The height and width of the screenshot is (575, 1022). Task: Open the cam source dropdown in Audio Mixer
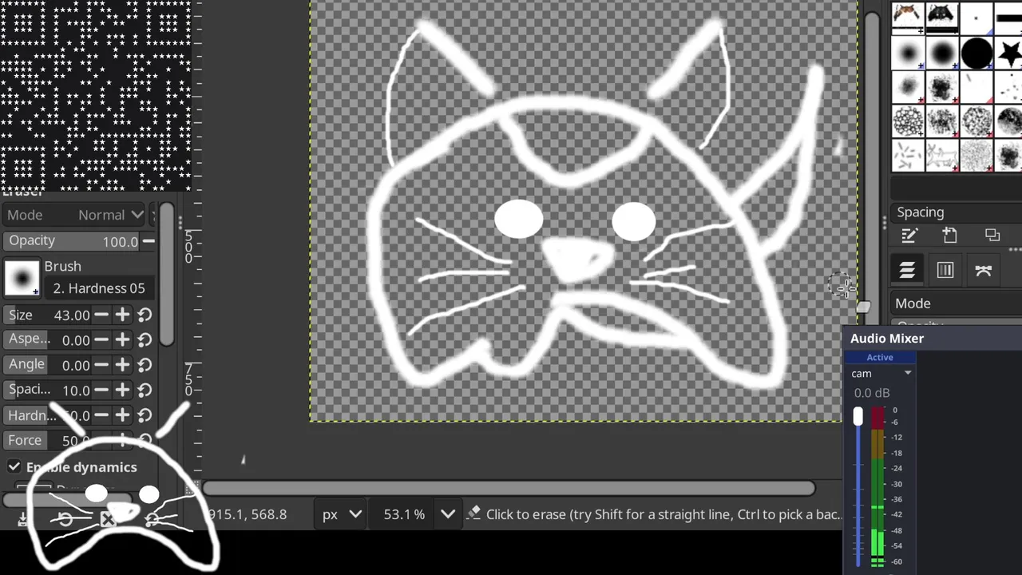[x=881, y=374]
